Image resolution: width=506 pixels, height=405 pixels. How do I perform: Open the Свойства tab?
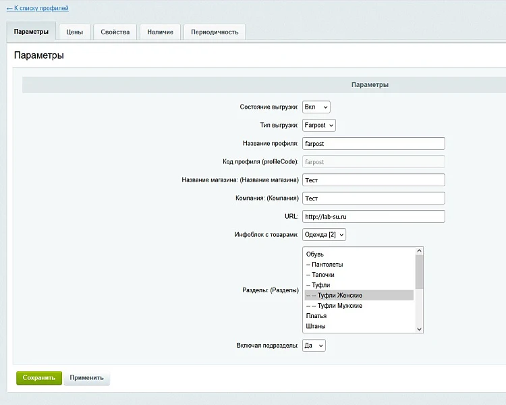tap(115, 32)
